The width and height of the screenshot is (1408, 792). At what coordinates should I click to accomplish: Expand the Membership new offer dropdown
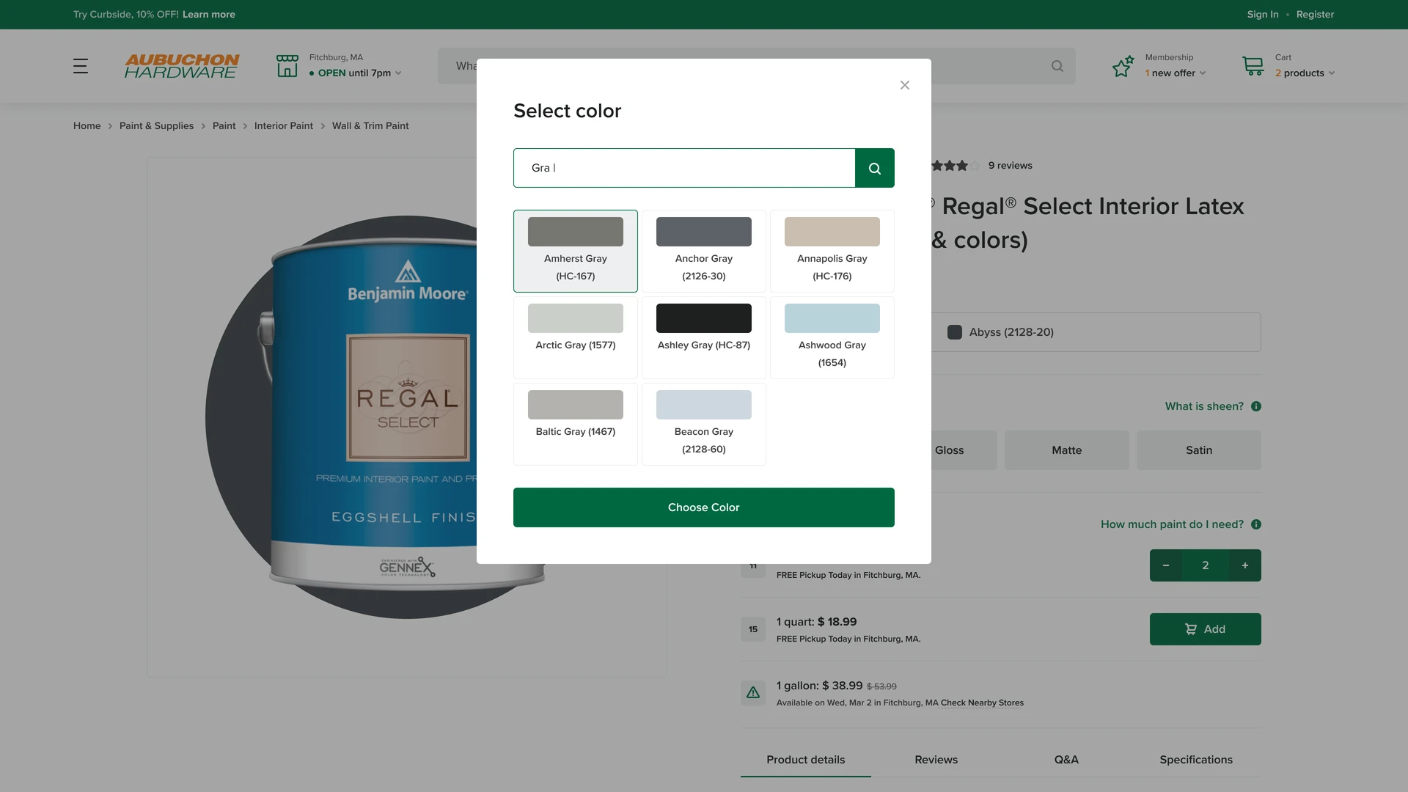(1203, 73)
